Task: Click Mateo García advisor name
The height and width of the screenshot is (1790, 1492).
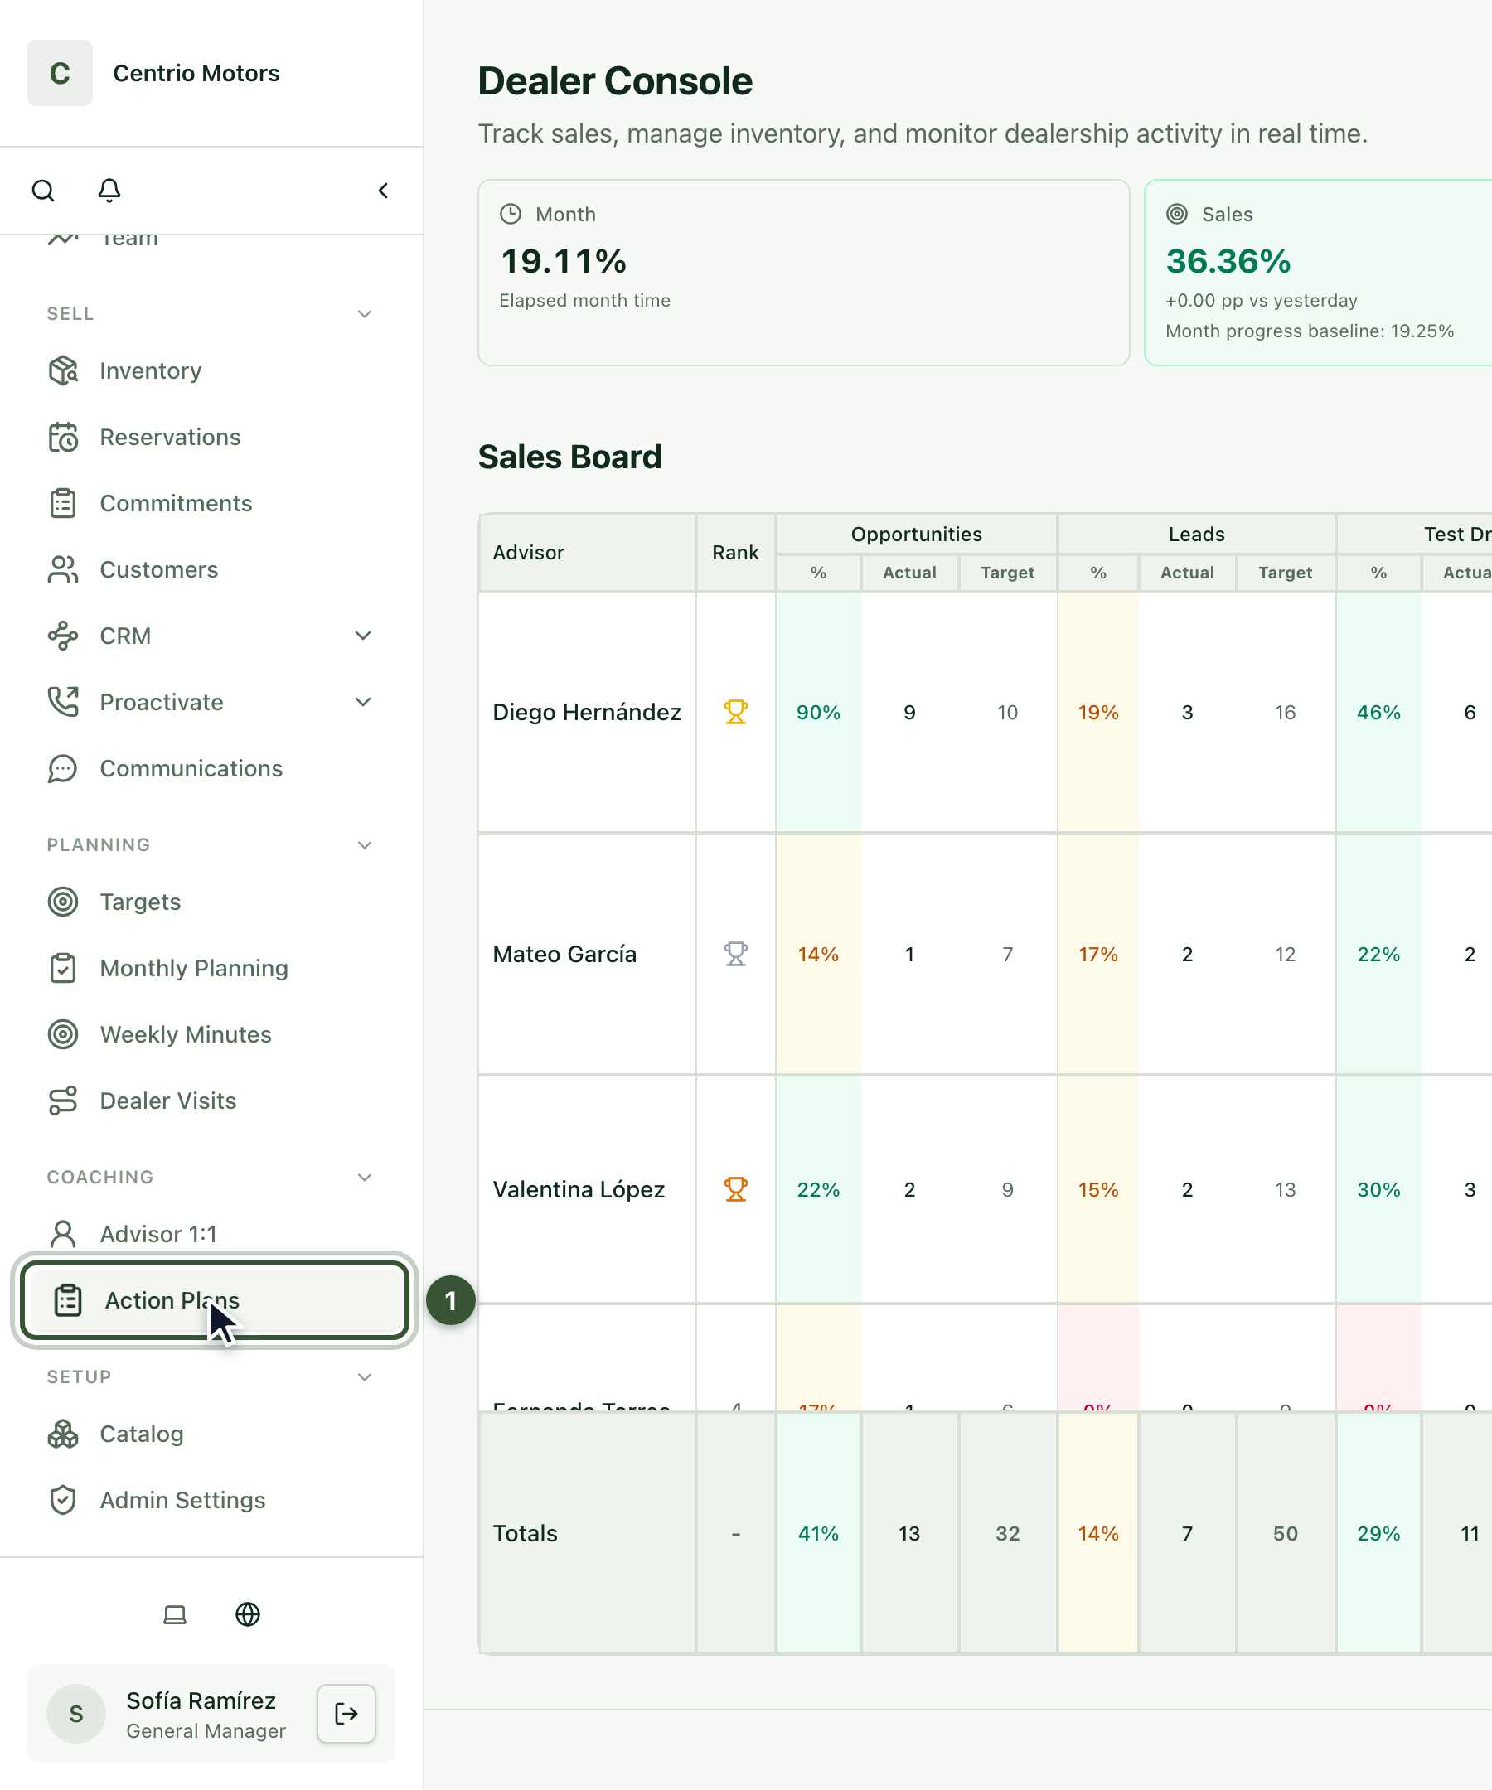Action: (x=565, y=954)
